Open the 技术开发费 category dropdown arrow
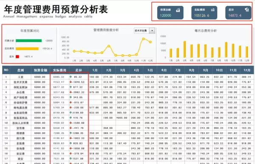Screen dimensions: 255x164 [152, 31]
